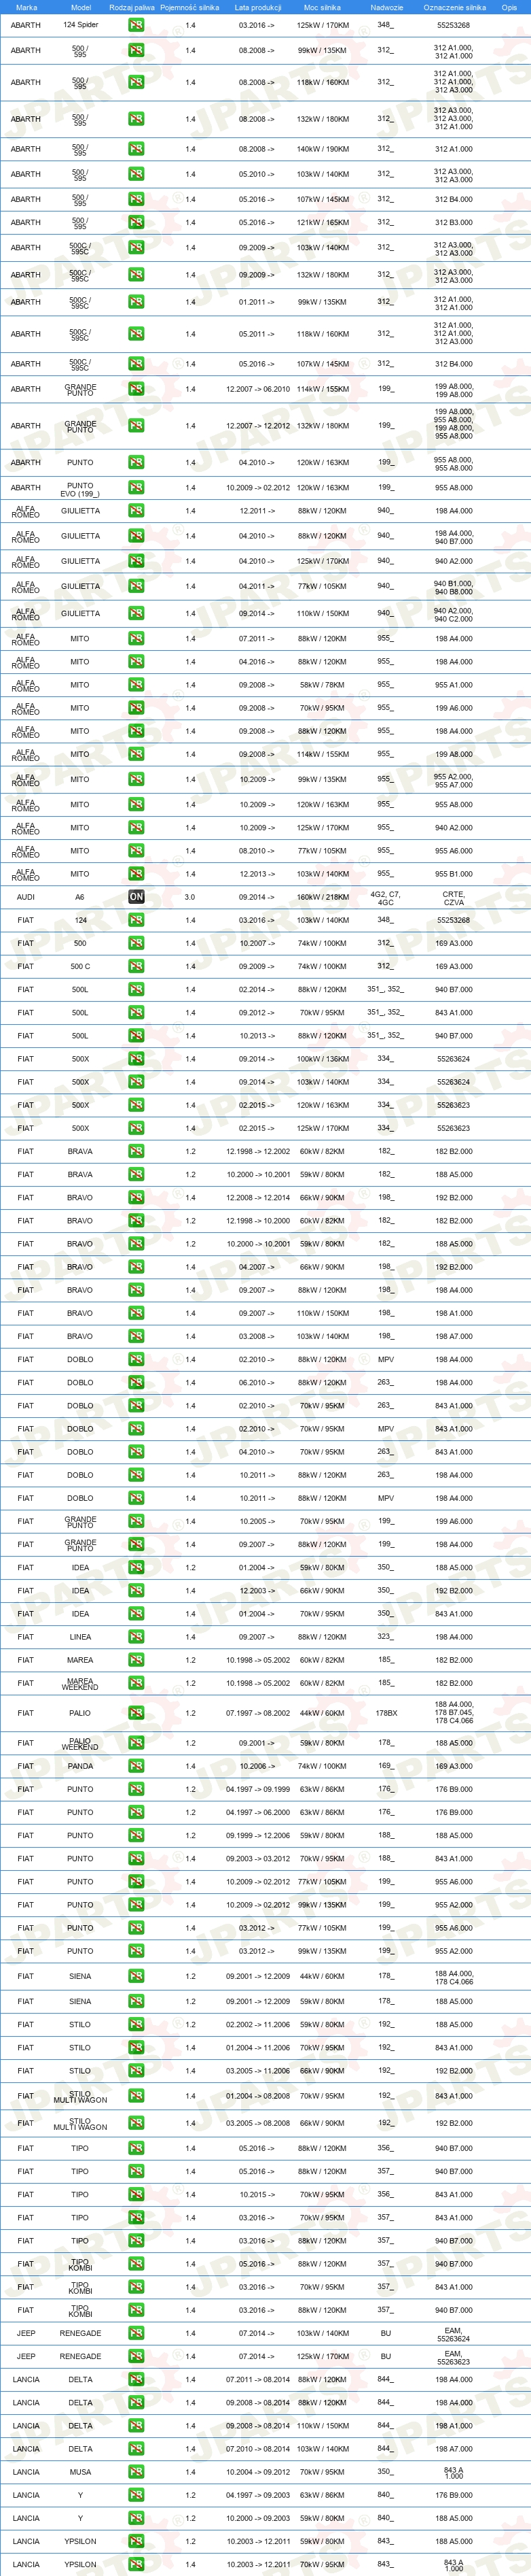The width and height of the screenshot is (531, 2576).
Task: Click power cell '58kW / 78KM' in MITO row
Action: [x=323, y=685]
